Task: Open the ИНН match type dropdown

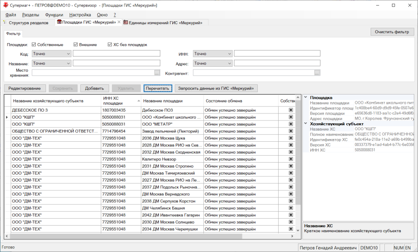Action: coord(212,54)
